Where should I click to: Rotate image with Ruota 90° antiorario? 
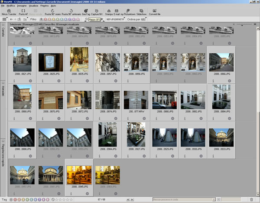(71, 12)
